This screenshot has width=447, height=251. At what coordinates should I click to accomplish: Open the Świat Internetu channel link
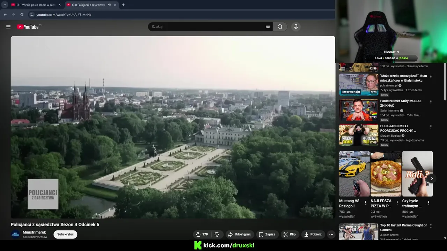point(389,111)
